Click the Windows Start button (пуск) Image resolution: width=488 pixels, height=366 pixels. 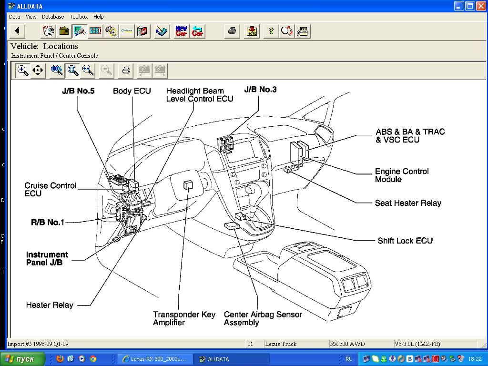pyautogui.click(x=22, y=359)
